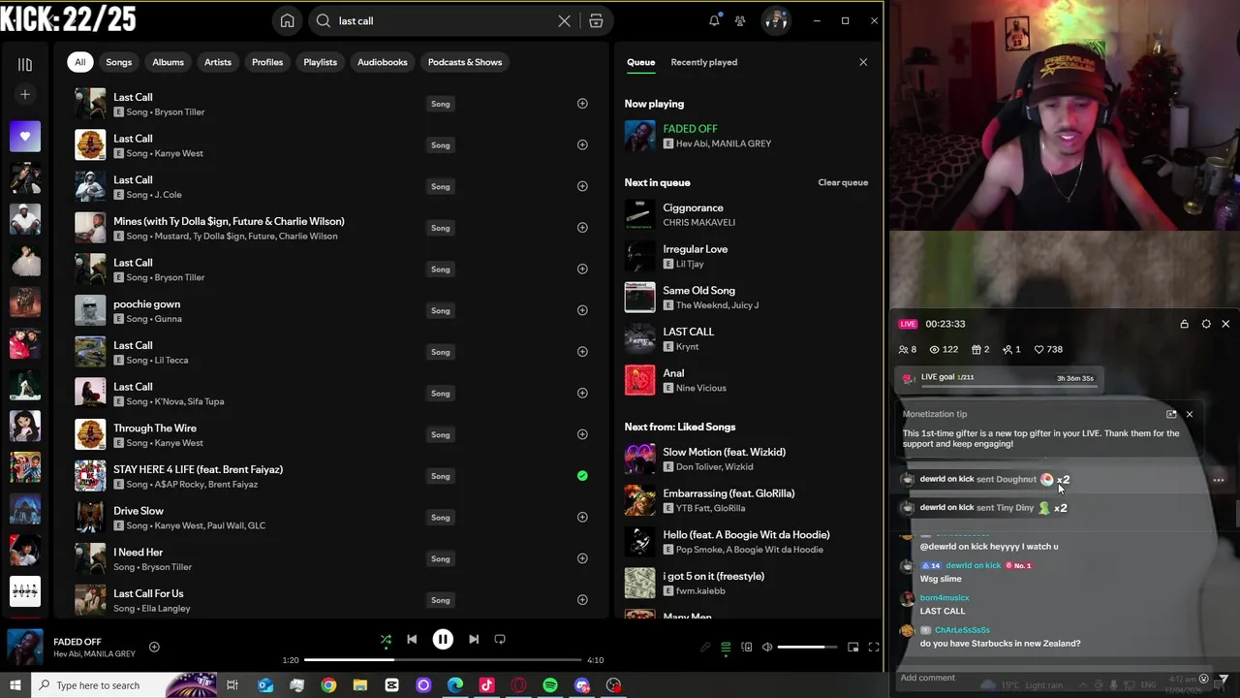
Task: Open Liked Songs heart tile in sidebar
Action: [x=25, y=137]
